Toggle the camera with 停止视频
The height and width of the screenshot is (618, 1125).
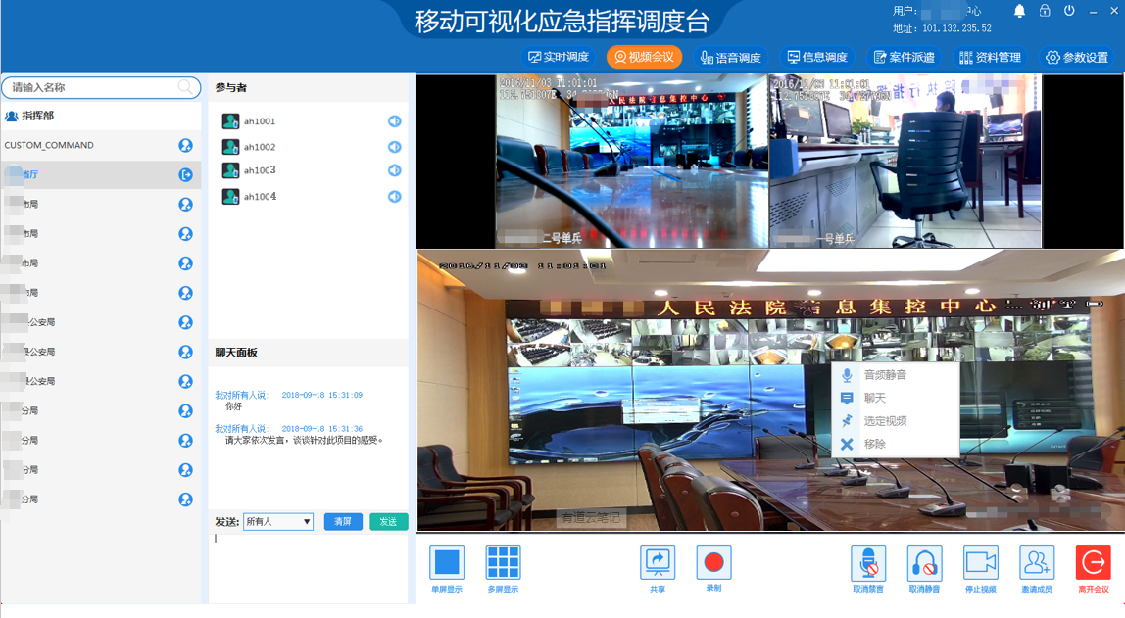[x=981, y=562]
